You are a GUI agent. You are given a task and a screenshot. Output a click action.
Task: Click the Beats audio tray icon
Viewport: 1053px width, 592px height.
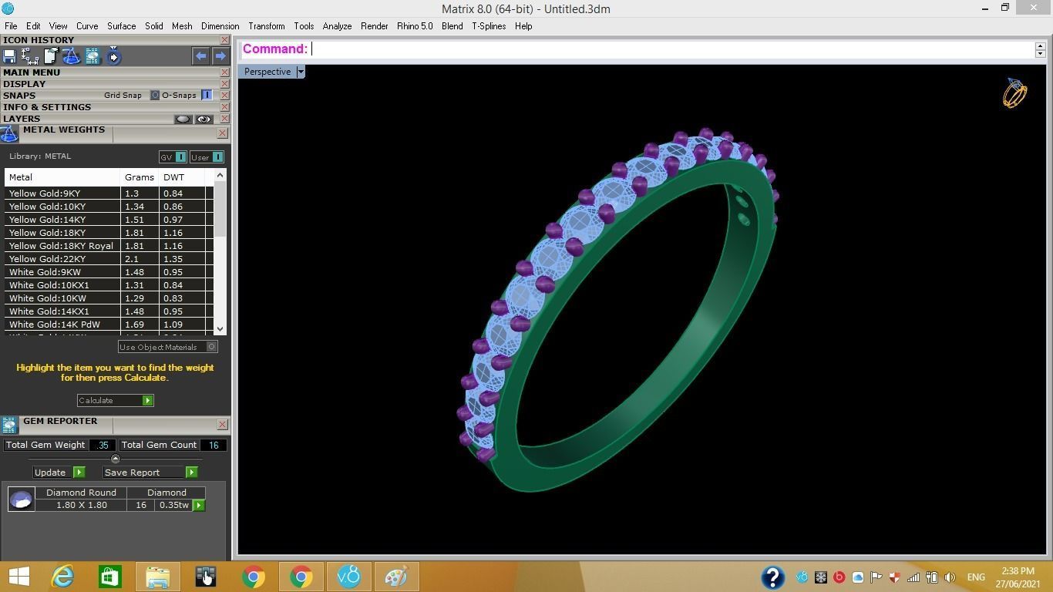(x=839, y=577)
